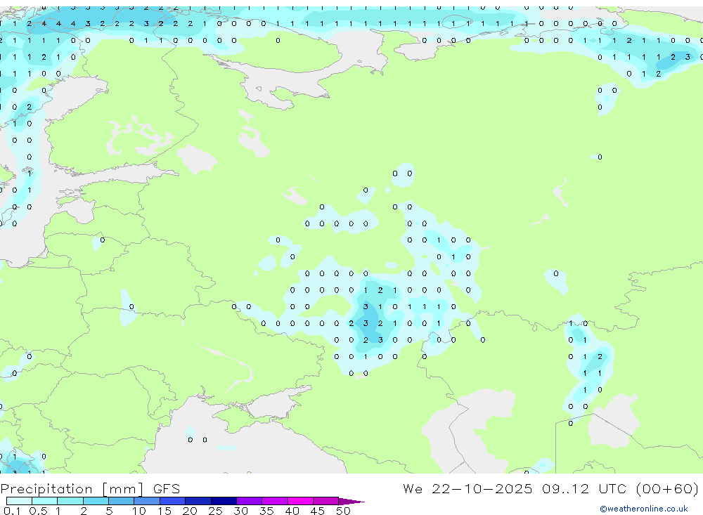Screen dimensions: 703x515
Task: Click the 'We 22-10-2025' date text
Action: (x=467, y=488)
